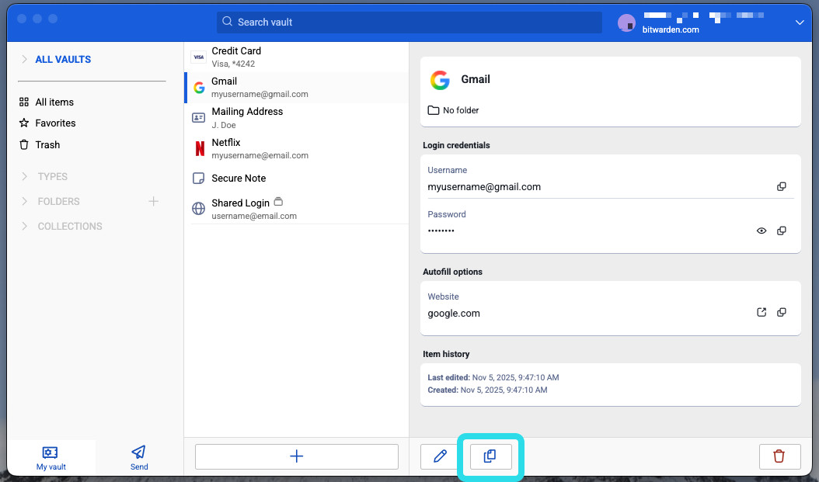Screen dimensions: 819x482
Task: Copy the website URL
Action: (x=782, y=313)
